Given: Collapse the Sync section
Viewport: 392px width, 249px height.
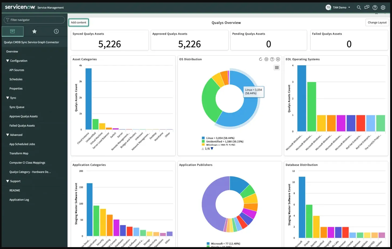Looking at the screenshot, I should coord(8,98).
